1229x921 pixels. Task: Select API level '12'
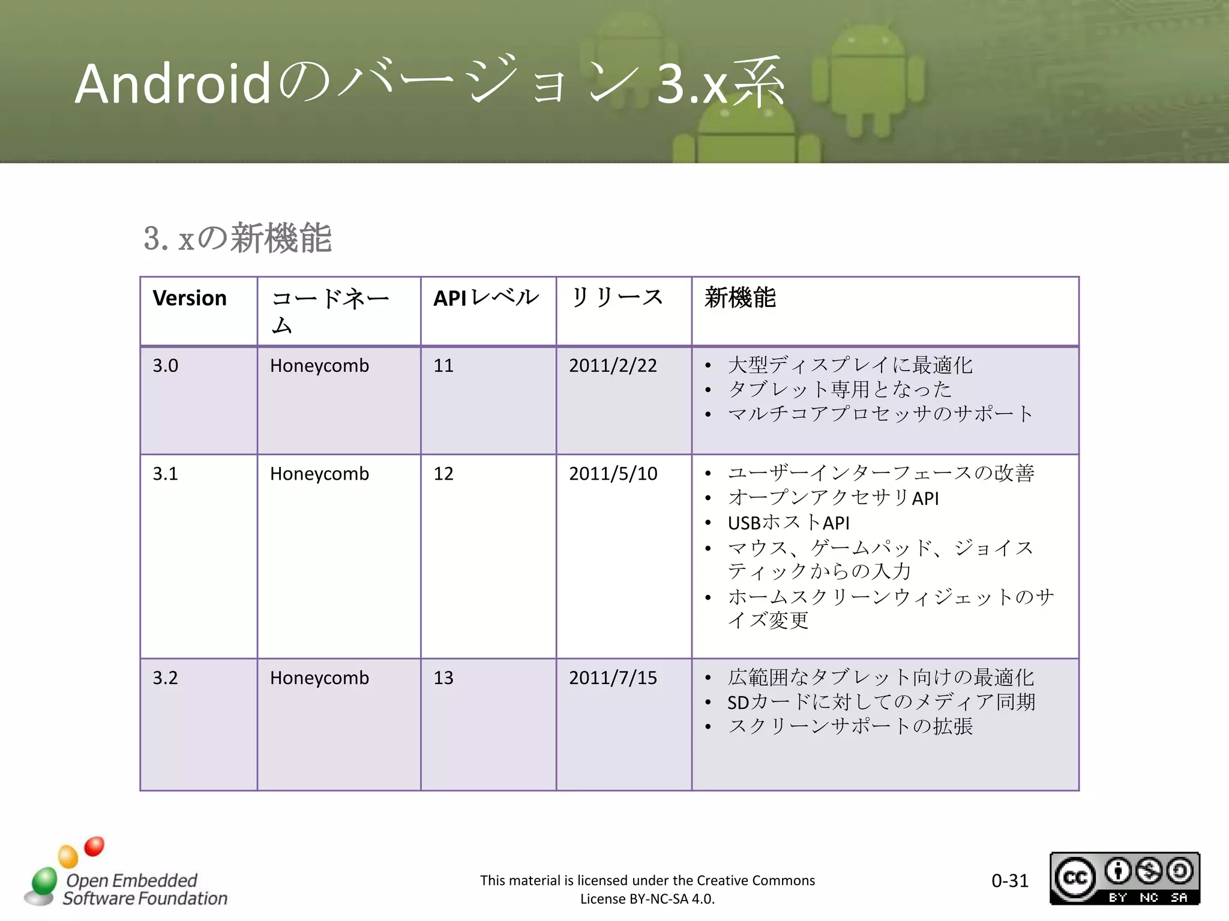click(443, 474)
